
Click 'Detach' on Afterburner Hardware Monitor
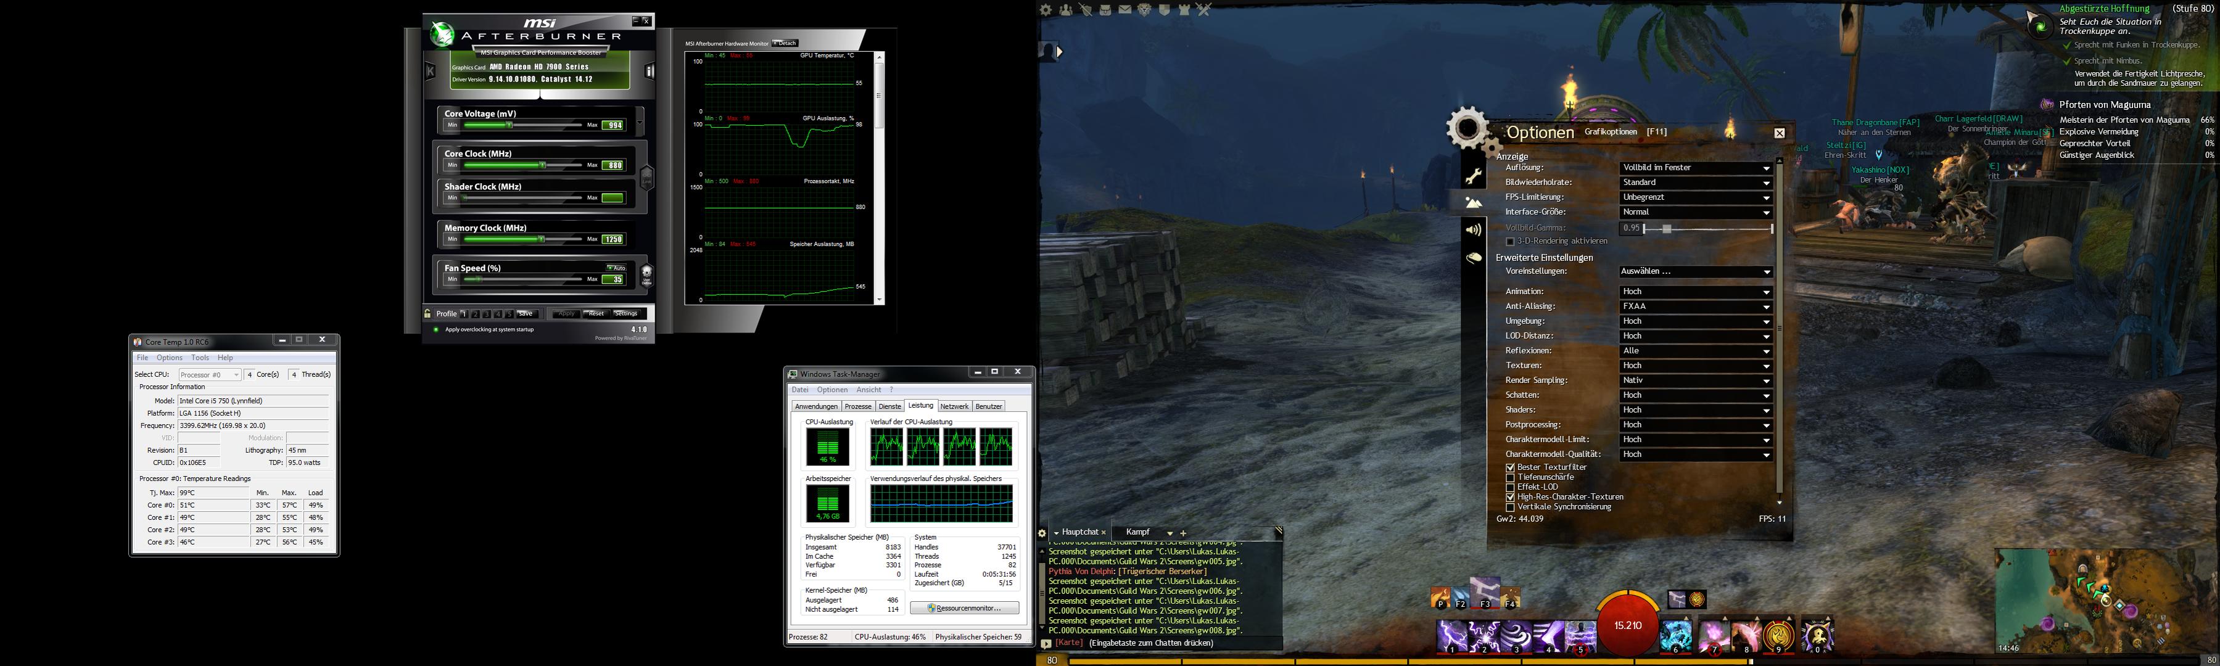(x=785, y=43)
